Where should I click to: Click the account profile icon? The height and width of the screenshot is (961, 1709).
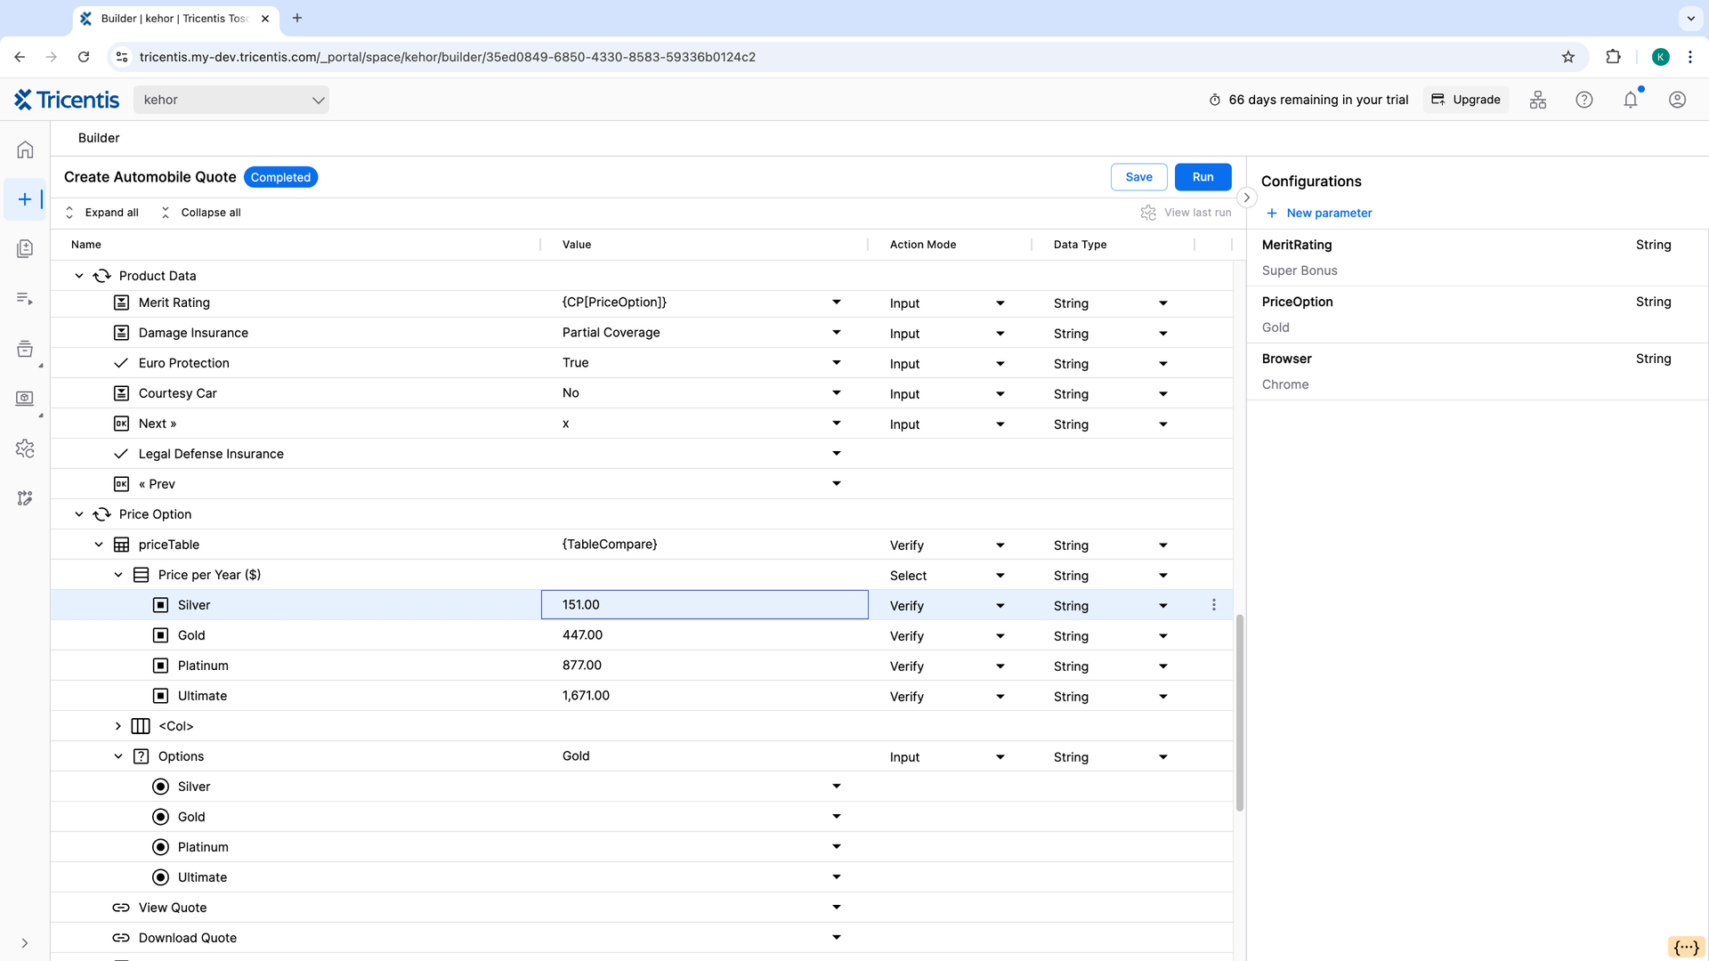(1678, 100)
